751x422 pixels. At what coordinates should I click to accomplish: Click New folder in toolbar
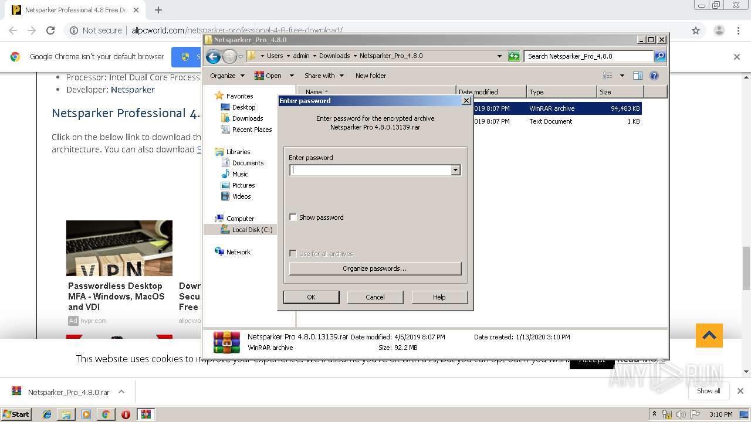tap(371, 76)
